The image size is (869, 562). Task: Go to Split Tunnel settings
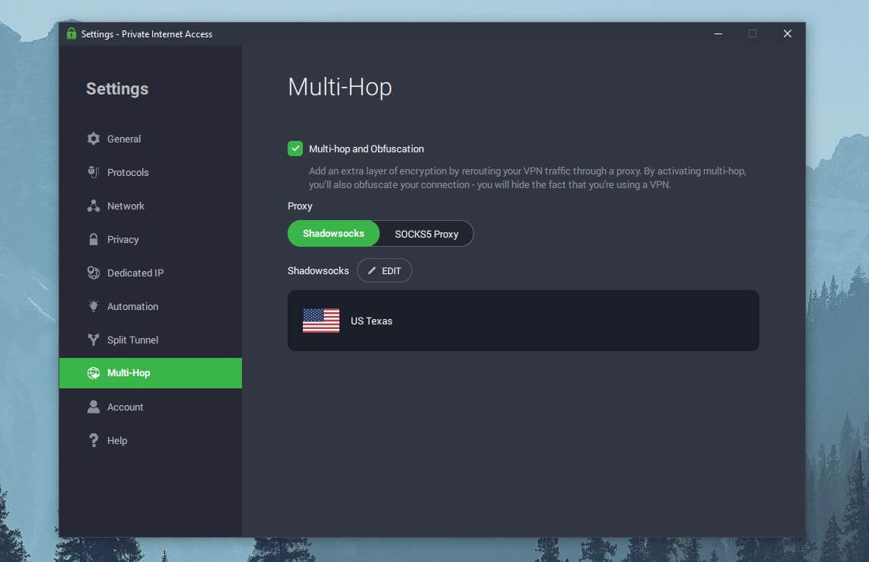151,340
